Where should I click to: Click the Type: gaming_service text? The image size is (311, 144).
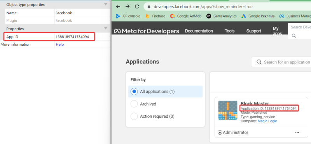click(x=258, y=117)
